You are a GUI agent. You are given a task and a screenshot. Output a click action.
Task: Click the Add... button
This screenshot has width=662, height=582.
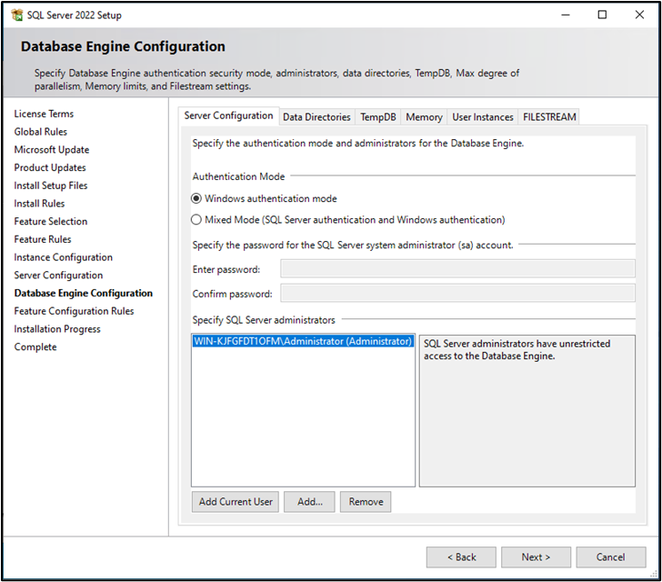[x=309, y=502]
